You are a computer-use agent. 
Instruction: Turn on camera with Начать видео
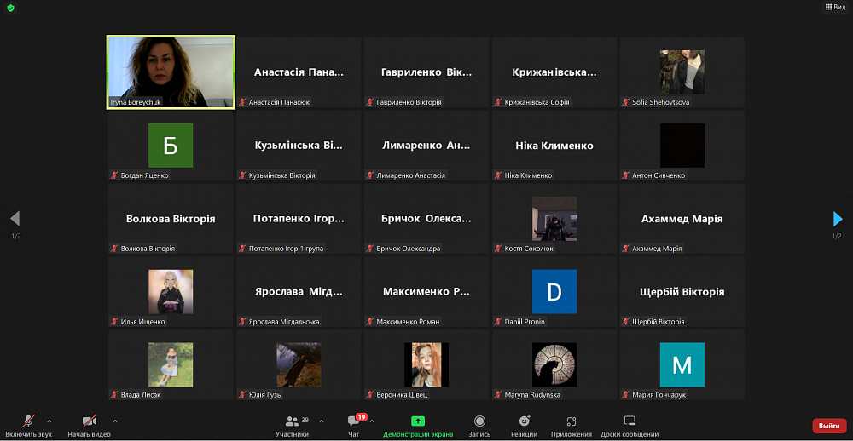90,426
